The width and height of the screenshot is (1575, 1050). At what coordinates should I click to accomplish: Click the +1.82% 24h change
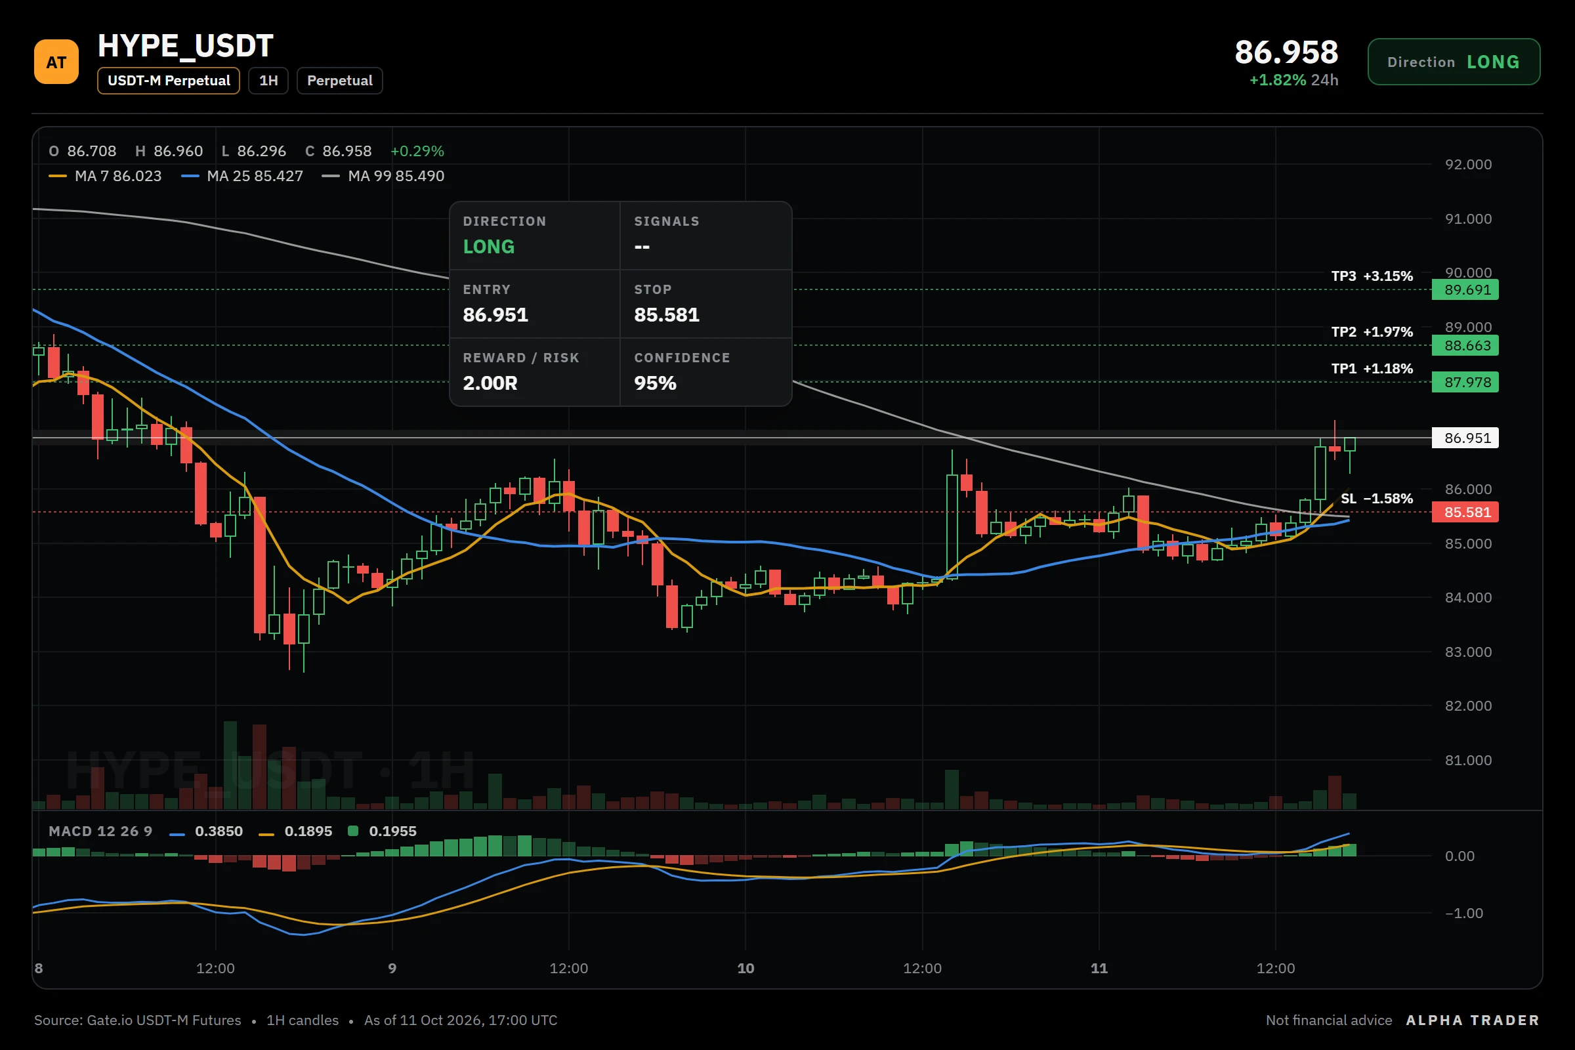coord(1293,80)
